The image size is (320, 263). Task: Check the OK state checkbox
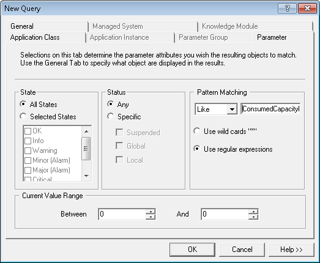coord(28,131)
